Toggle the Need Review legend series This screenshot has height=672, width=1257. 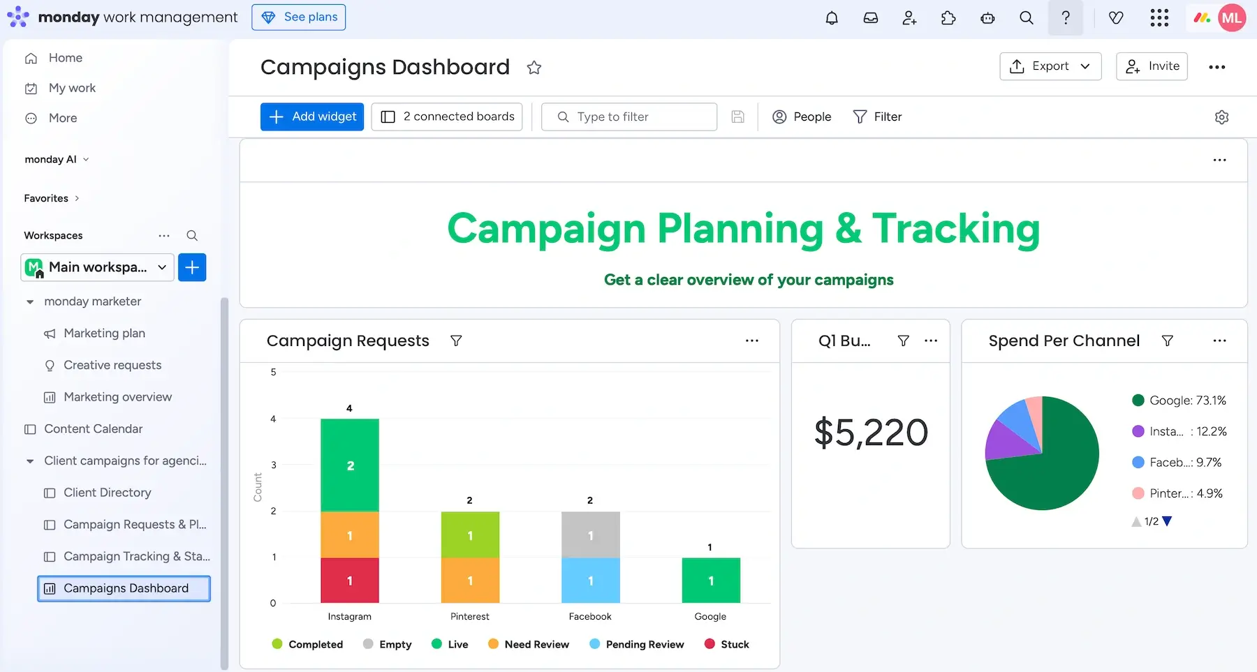[528, 644]
